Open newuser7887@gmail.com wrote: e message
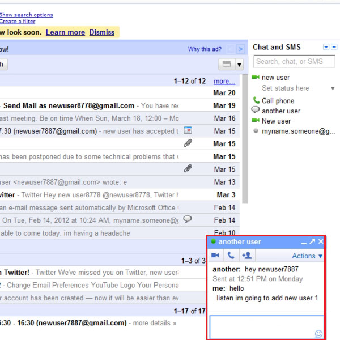This screenshot has width=340, height=340. (x=119, y=182)
